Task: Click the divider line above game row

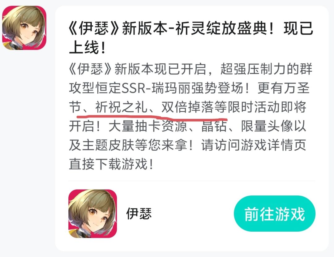Action: tap(192, 181)
